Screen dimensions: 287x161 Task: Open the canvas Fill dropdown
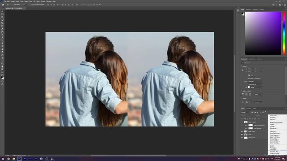click(256, 87)
